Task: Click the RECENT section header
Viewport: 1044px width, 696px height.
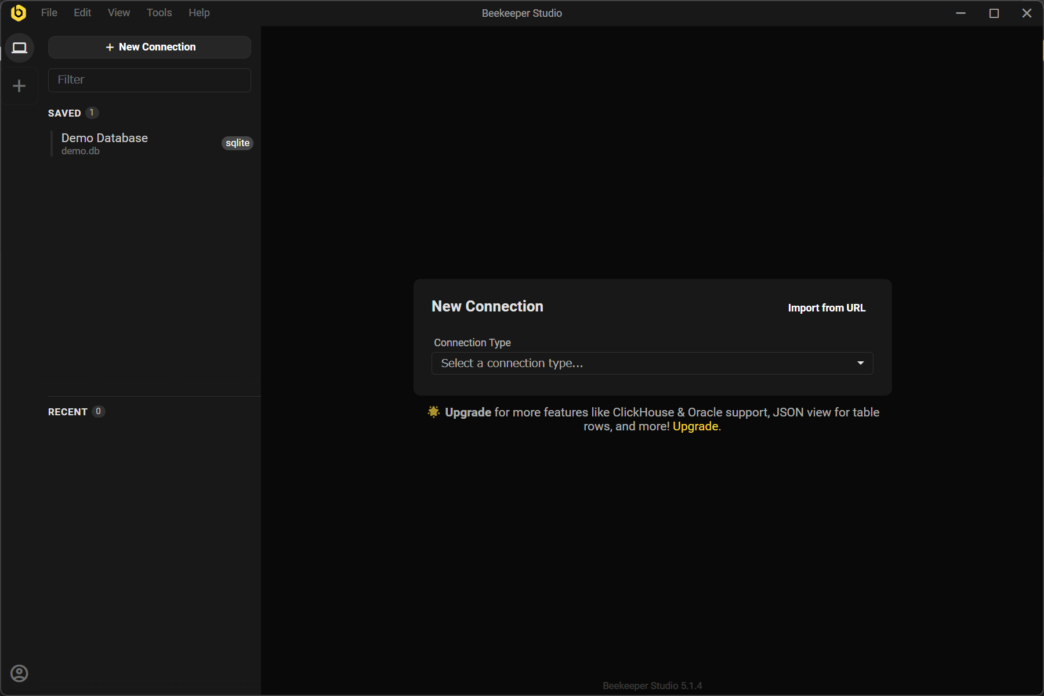Action: (68, 412)
